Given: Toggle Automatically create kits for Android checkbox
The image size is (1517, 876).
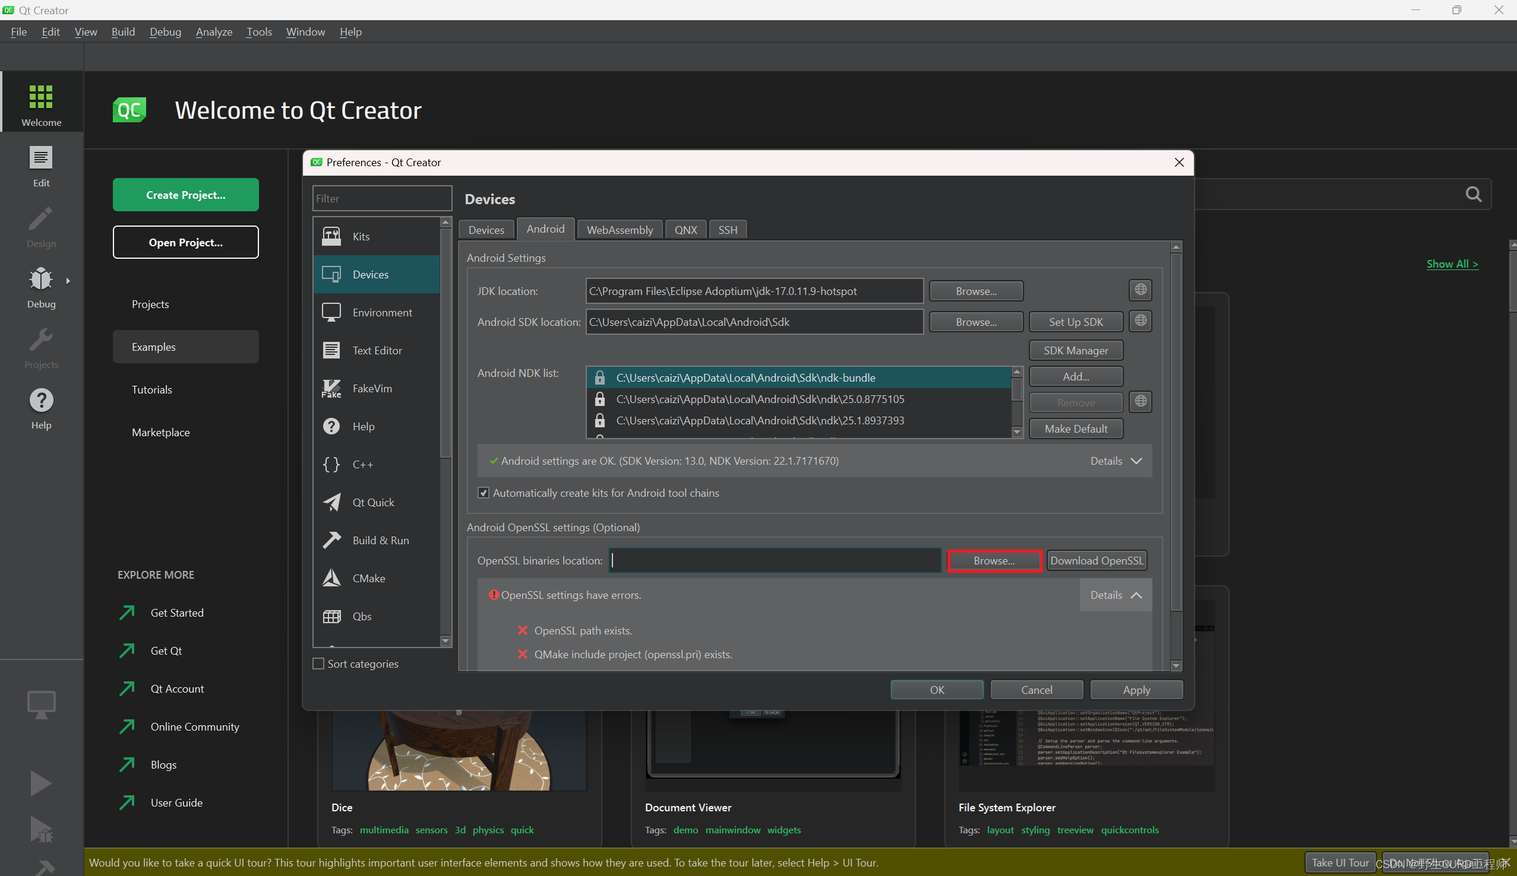Looking at the screenshot, I should 483,493.
